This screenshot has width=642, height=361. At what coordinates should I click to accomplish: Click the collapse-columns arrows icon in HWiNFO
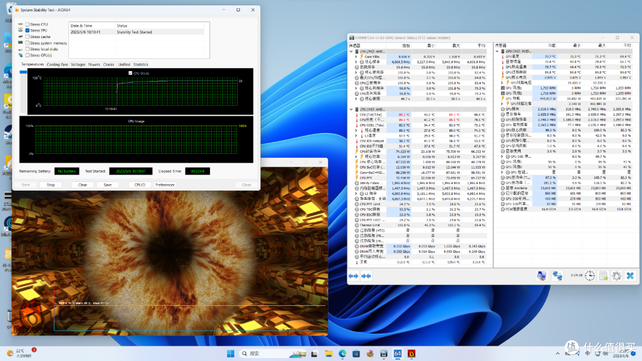click(366, 276)
